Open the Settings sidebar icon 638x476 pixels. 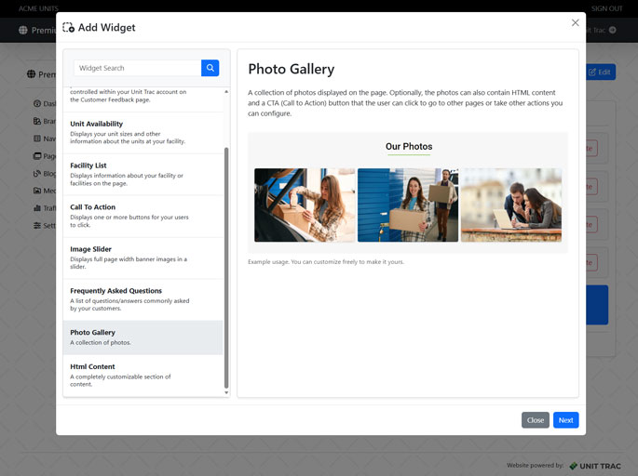[37, 225]
